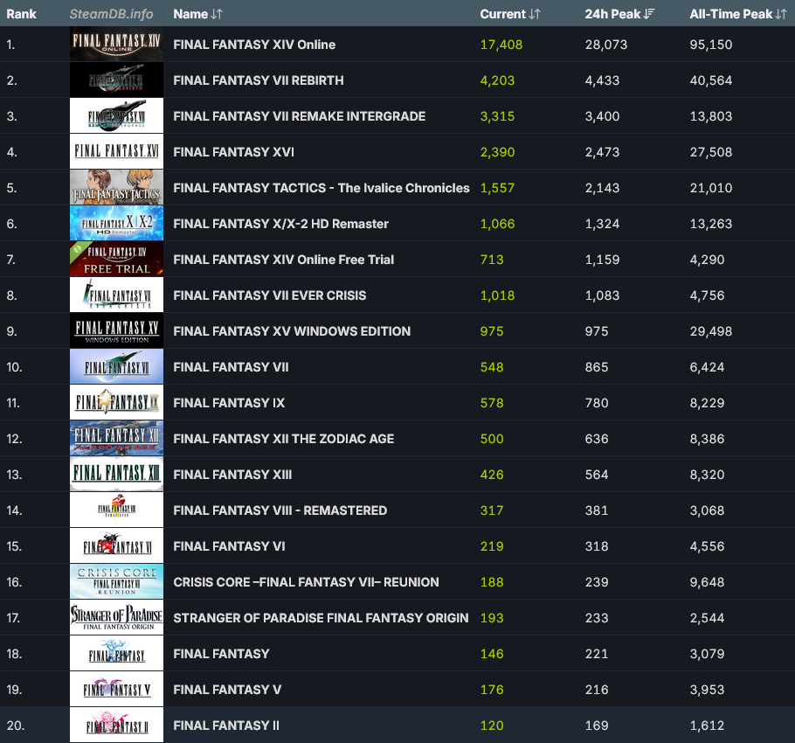Image resolution: width=795 pixels, height=743 pixels.
Task: Open FINAL FANTASY VII EVER CRISIS thumbnail
Action: [x=116, y=295]
